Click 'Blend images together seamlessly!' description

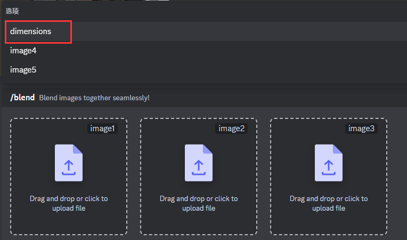click(x=94, y=98)
